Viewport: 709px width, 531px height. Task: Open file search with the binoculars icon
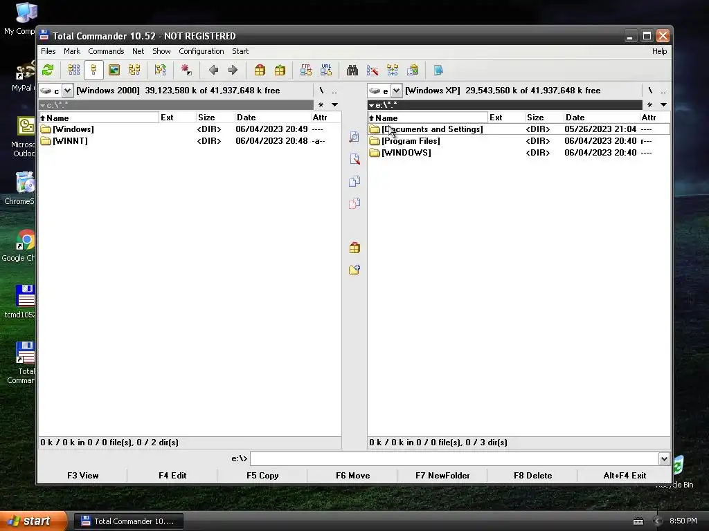pyautogui.click(x=352, y=70)
